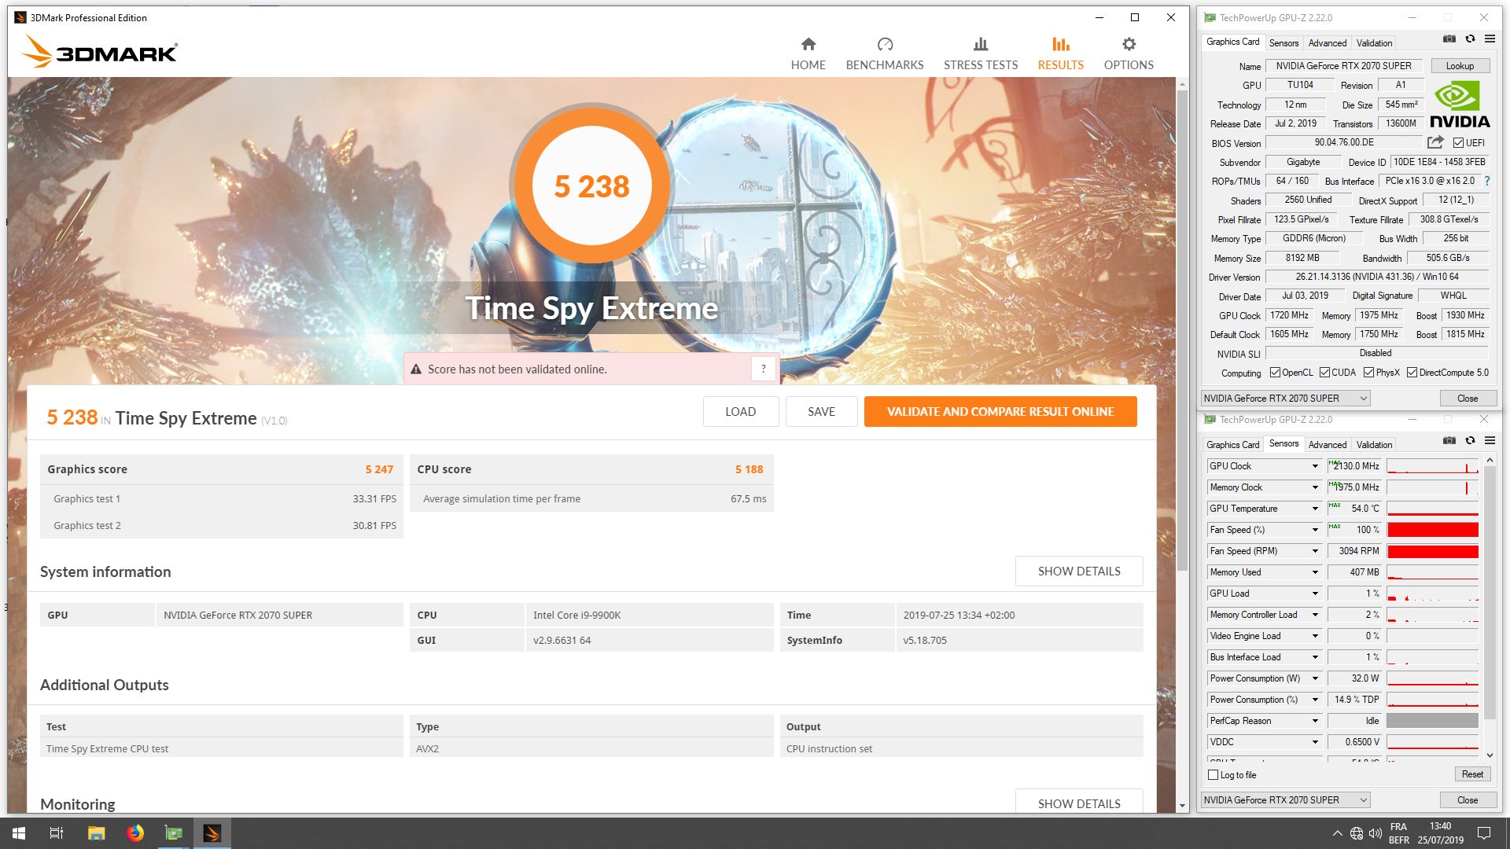Open GPU selector dropdown in top GPU-Z window
This screenshot has height=849, width=1510.
tap(1285, 399)
